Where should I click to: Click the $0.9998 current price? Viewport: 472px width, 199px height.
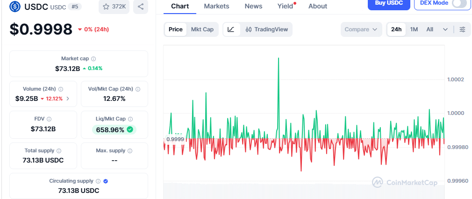[41, 29]
